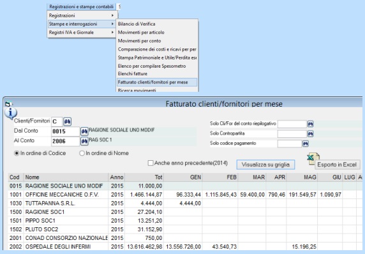Click the Clienti/Fornitori field containing C
The height and width of the screenshot is (254, 365).
(57, 121)
